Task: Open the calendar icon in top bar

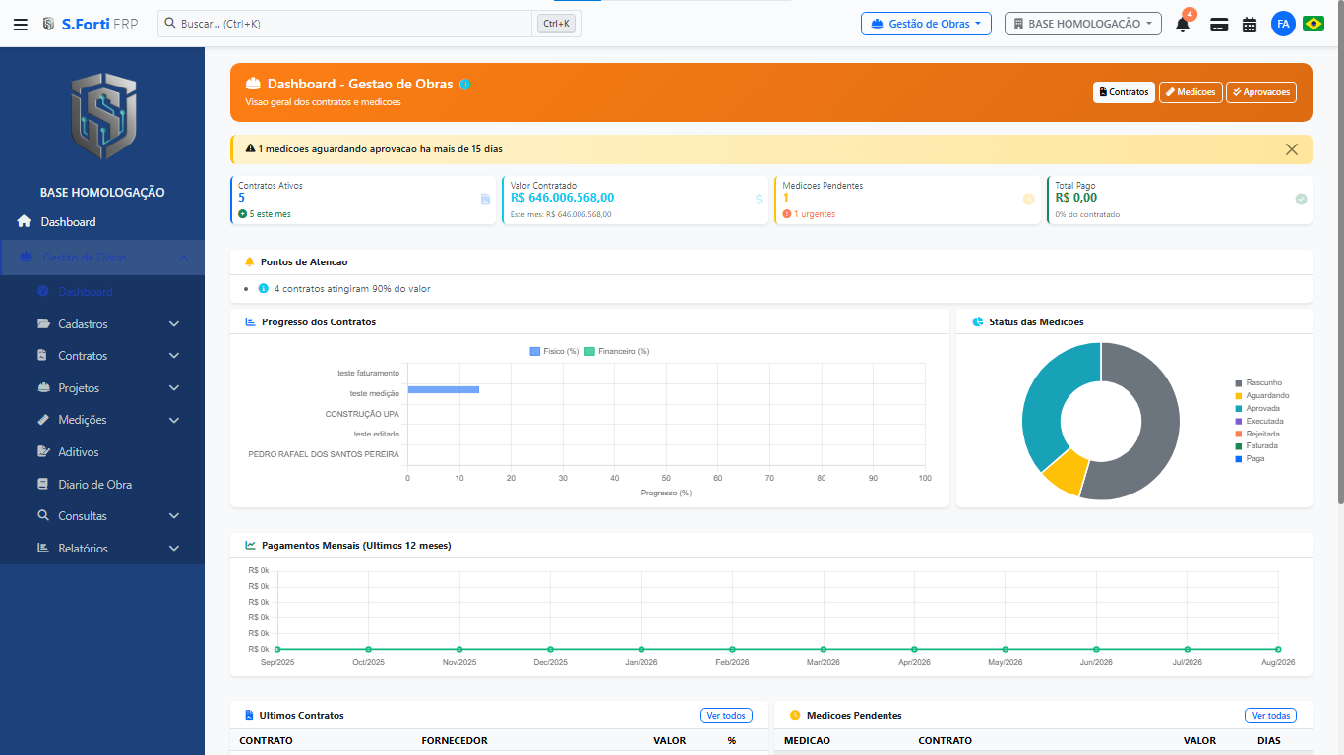Action: [x=1250, y=25]
